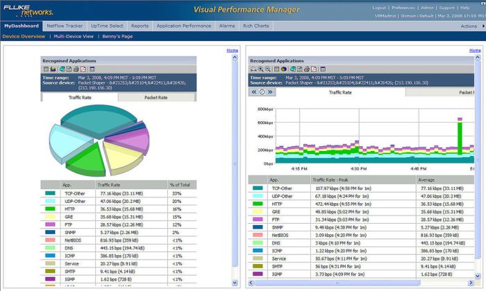Click the PDF export icon in right panel

pos(314,69)
